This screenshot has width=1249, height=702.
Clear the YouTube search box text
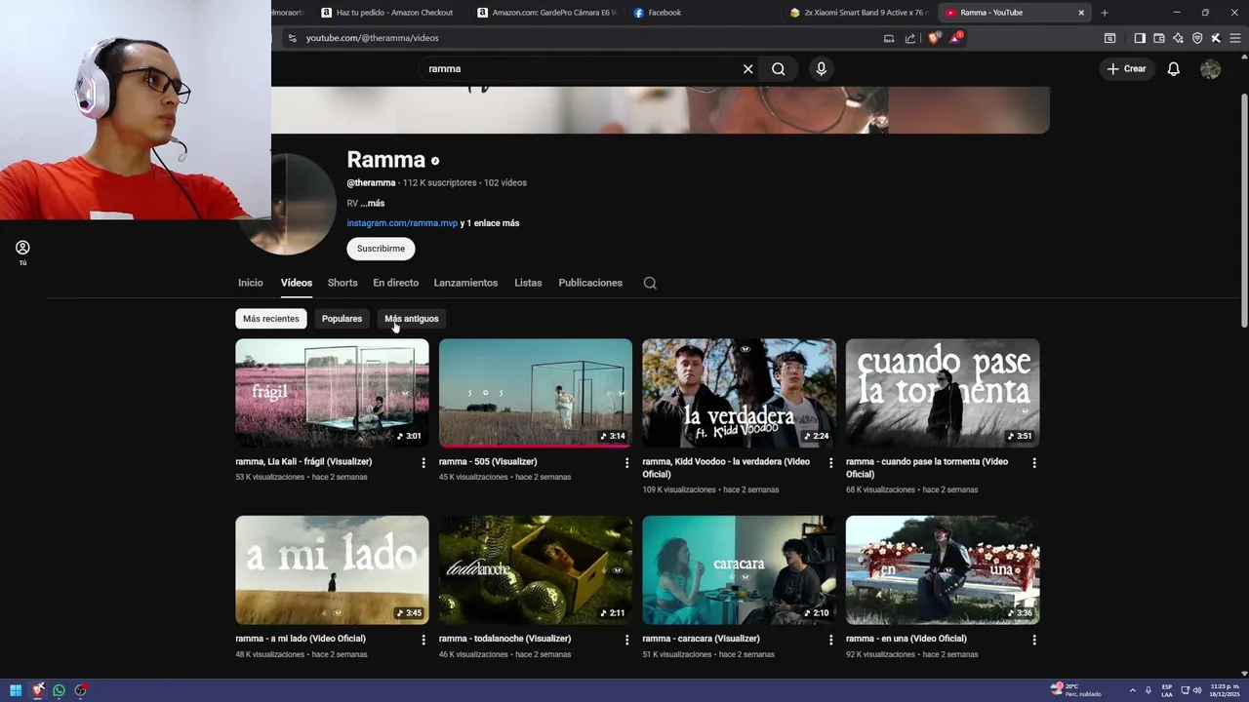(x=748, y=69)
